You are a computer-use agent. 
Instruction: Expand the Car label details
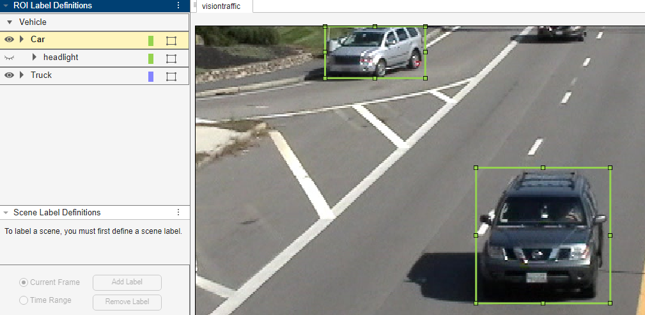[x=22, y=40]
